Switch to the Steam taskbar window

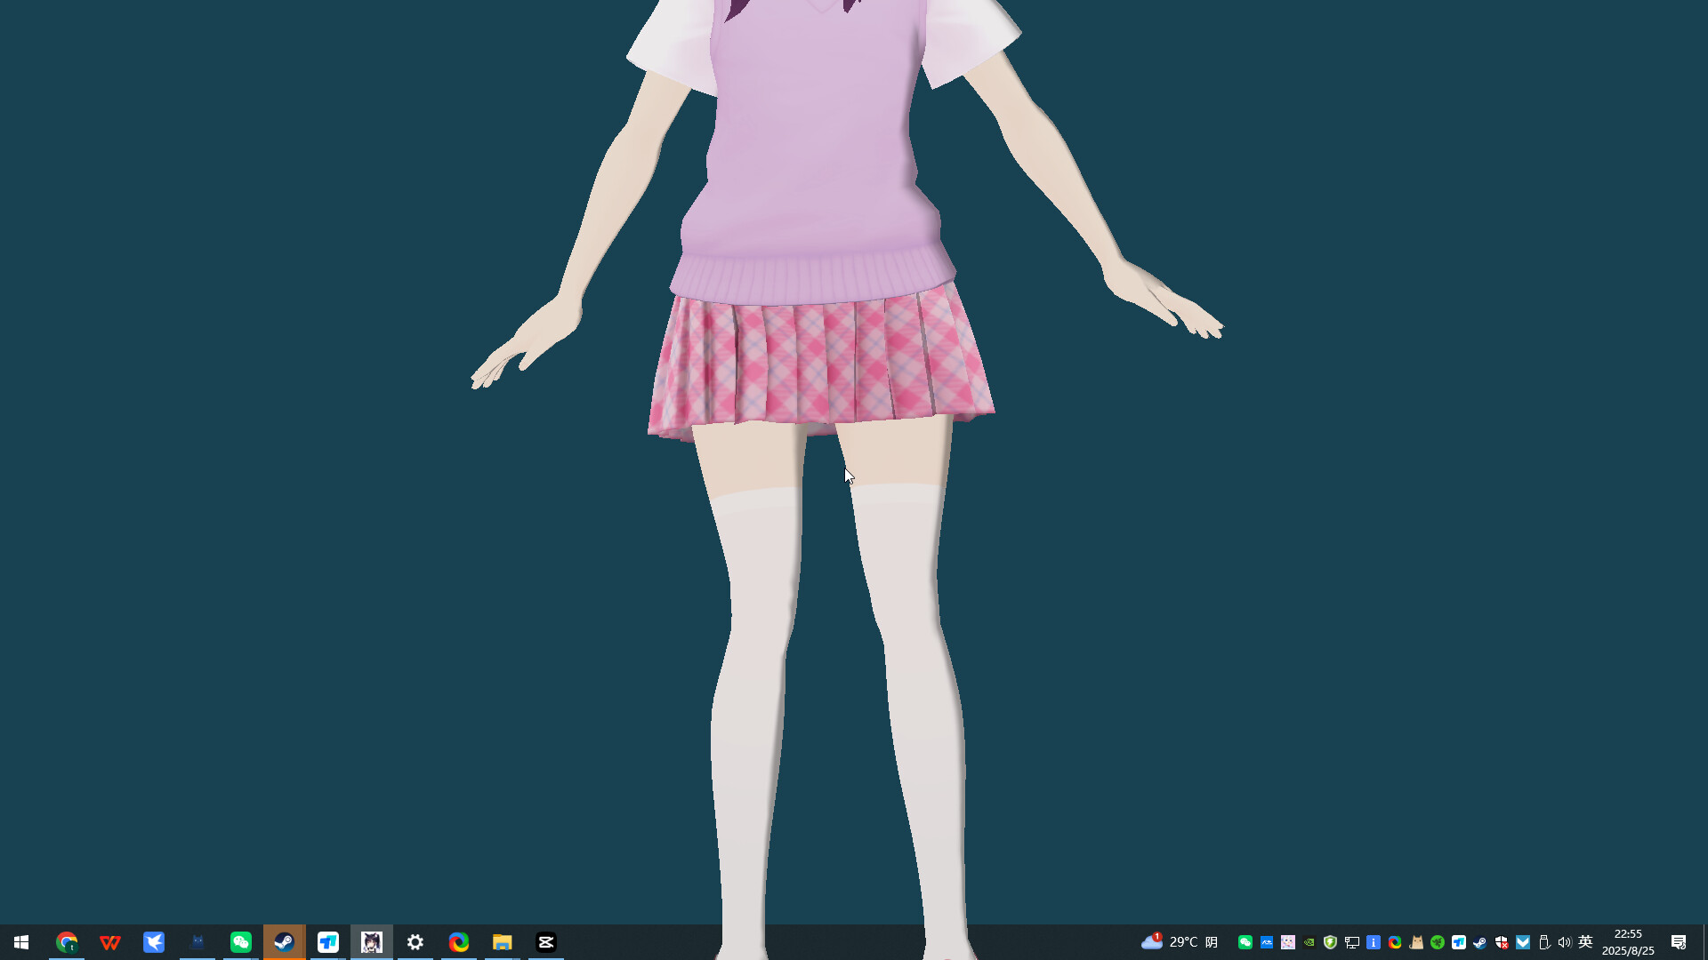coord(285,942)
